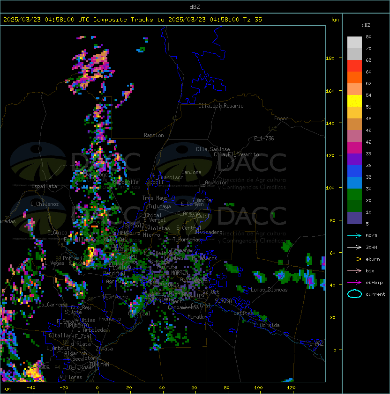Click the 120 km tick on horizontal axis

click(291, 388)
